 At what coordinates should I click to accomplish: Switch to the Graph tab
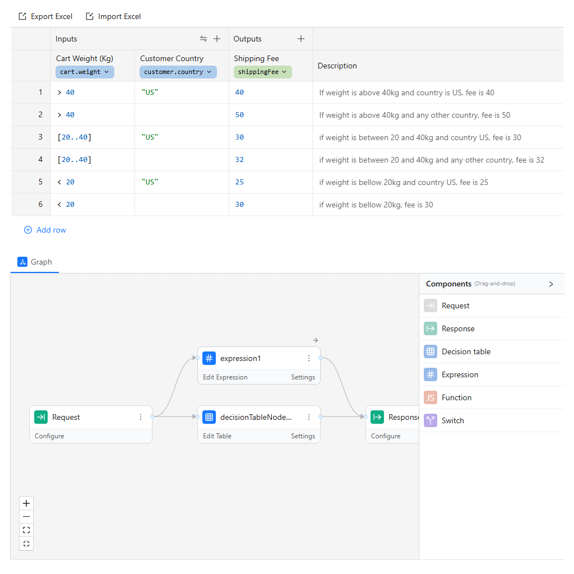[35, 262]
